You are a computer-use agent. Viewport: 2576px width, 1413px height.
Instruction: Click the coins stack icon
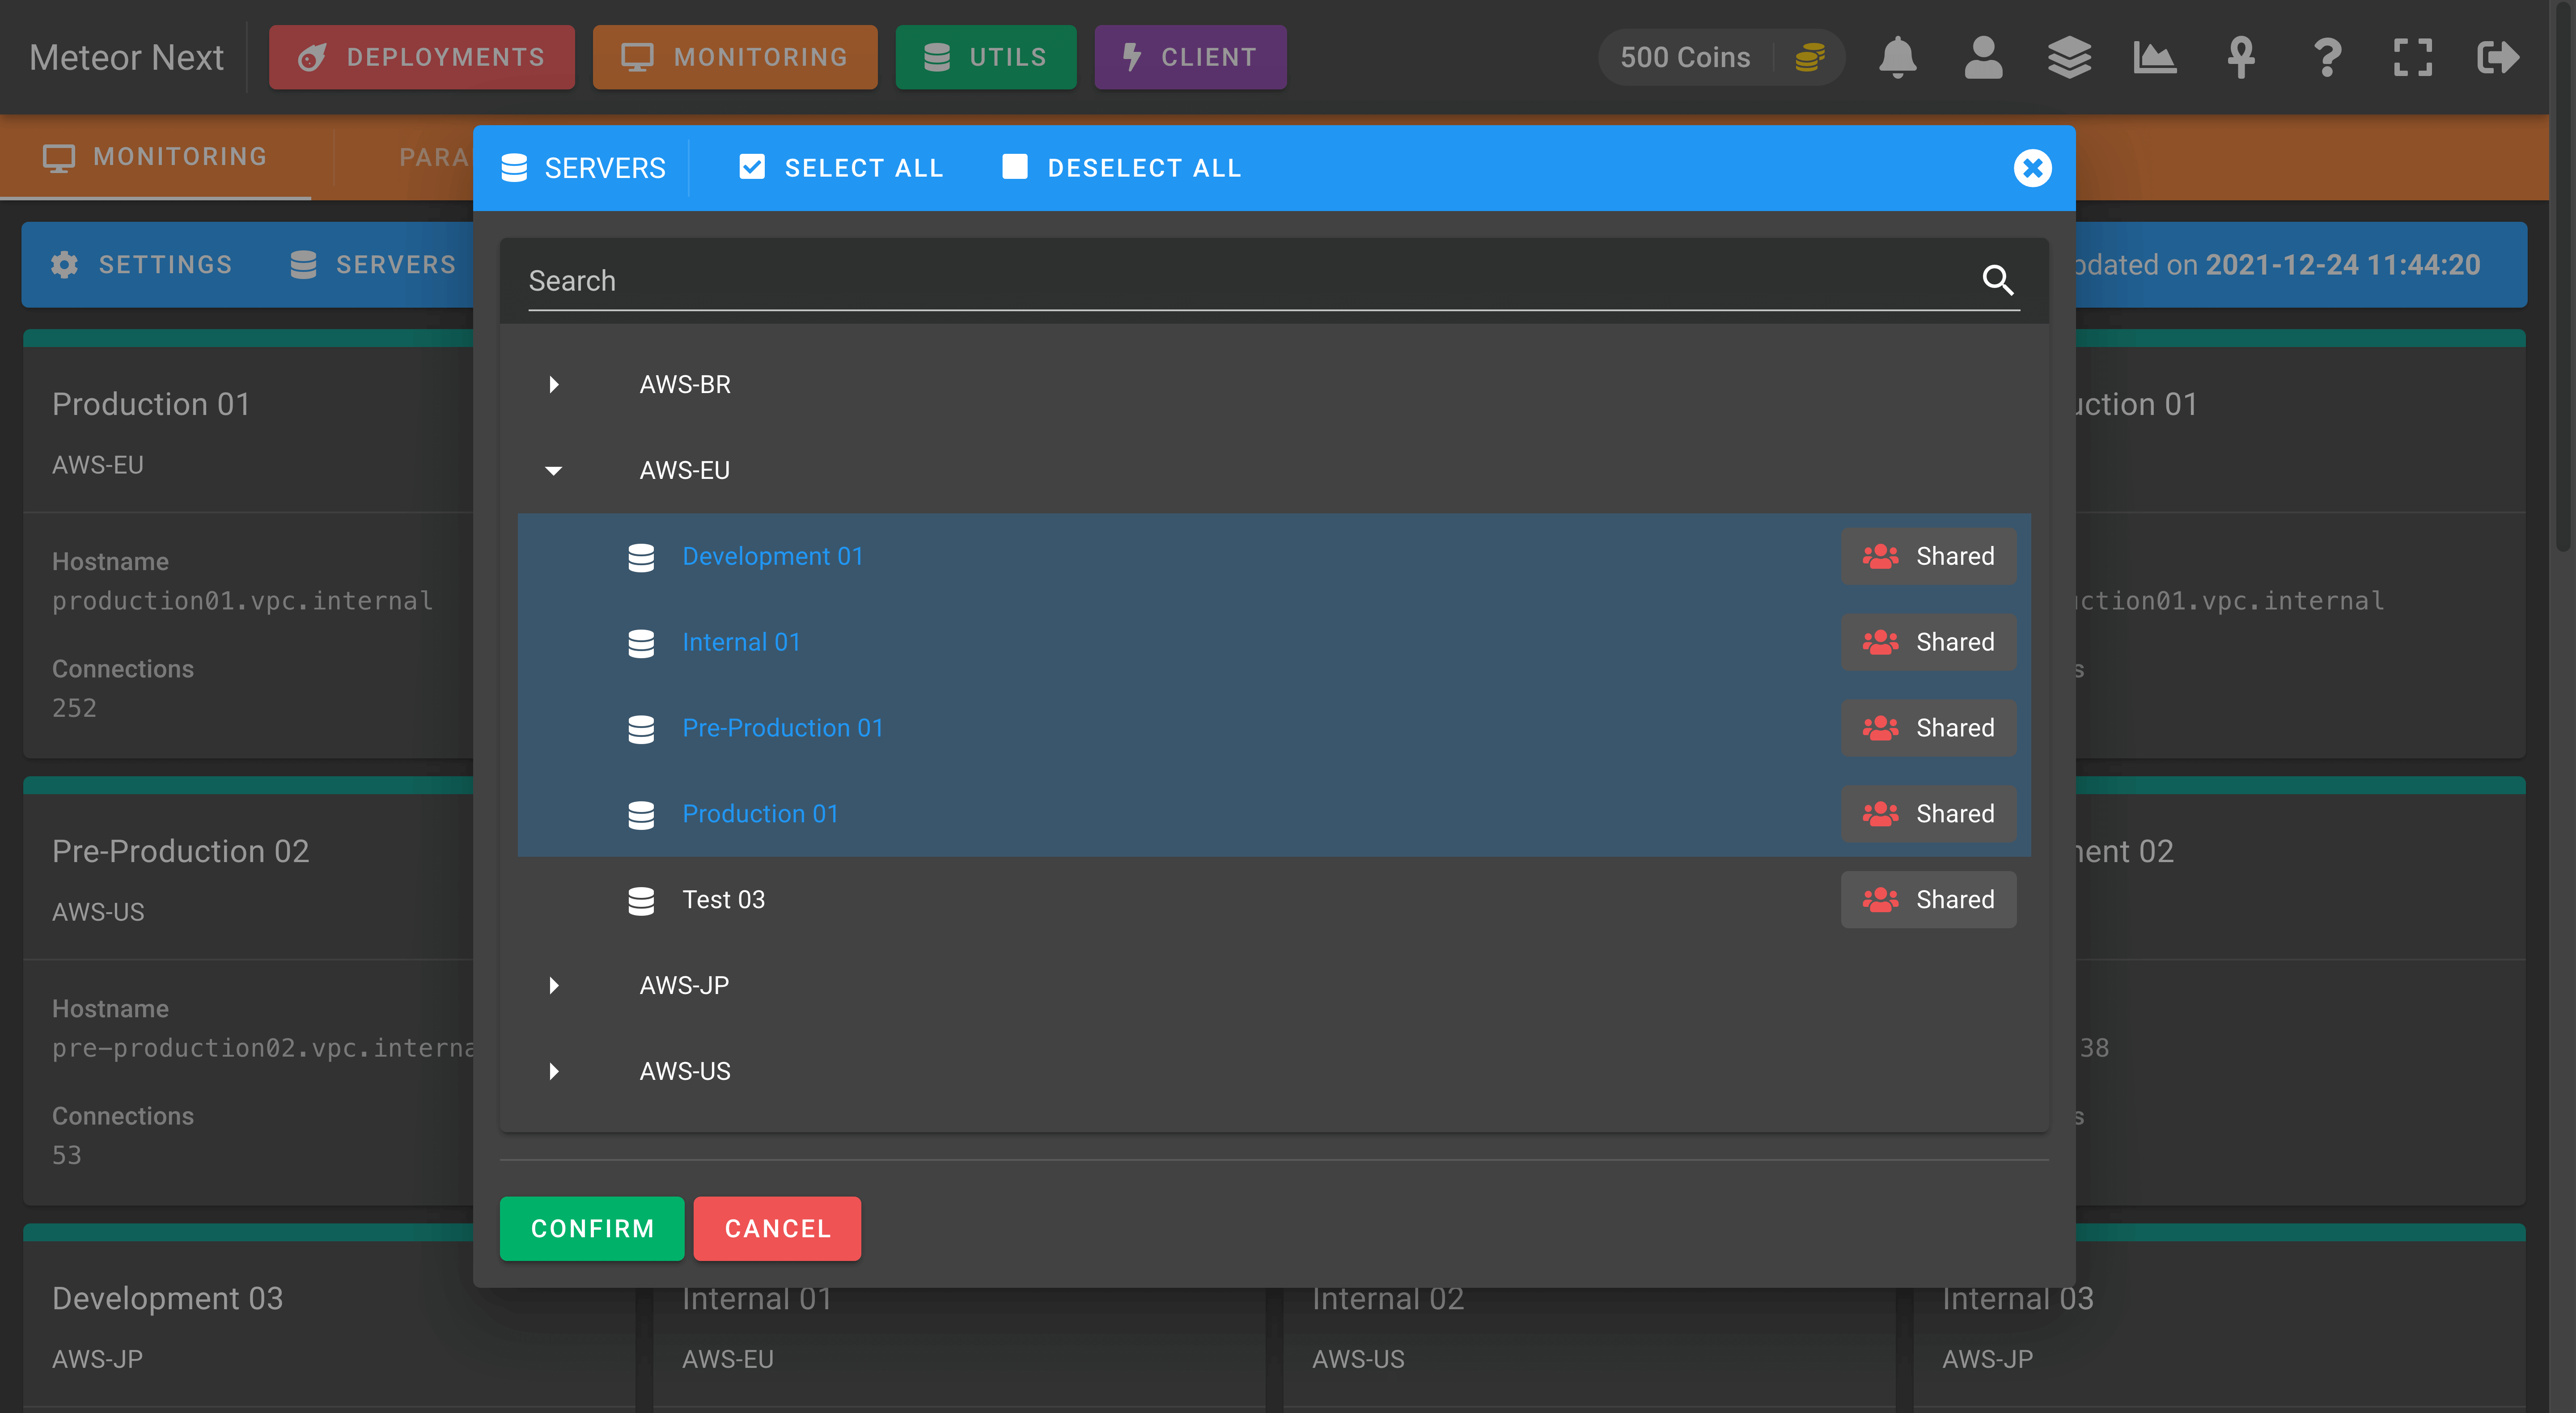pyautogui.click(x=1809, y=57)
